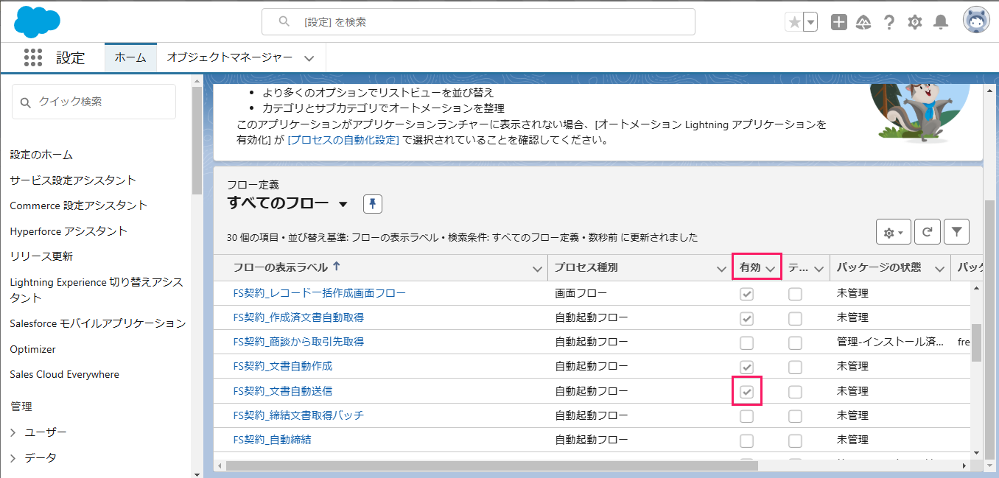Click the 画面フロー process type cell
The image size is (999, 478).
[x=581, y=293]
